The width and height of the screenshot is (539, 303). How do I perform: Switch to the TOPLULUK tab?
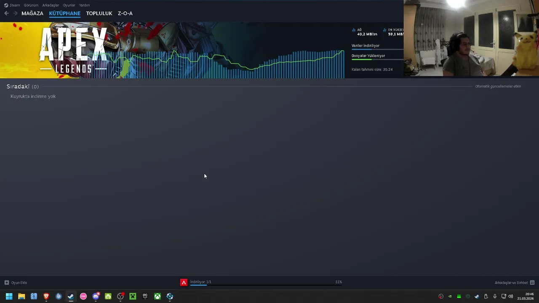point(99,13)
